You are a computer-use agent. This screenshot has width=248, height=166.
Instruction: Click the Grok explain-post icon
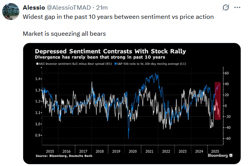tap(226, 8)
